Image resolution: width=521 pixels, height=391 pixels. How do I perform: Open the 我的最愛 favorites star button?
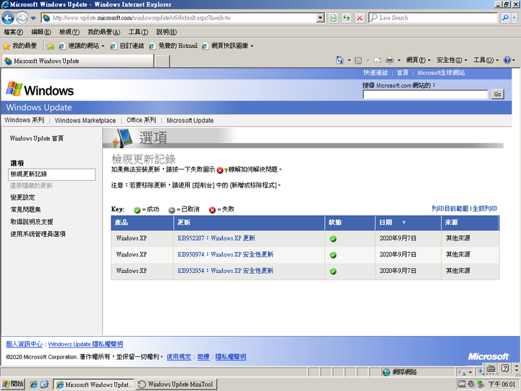pyautogui.click(x=20, y=46)
